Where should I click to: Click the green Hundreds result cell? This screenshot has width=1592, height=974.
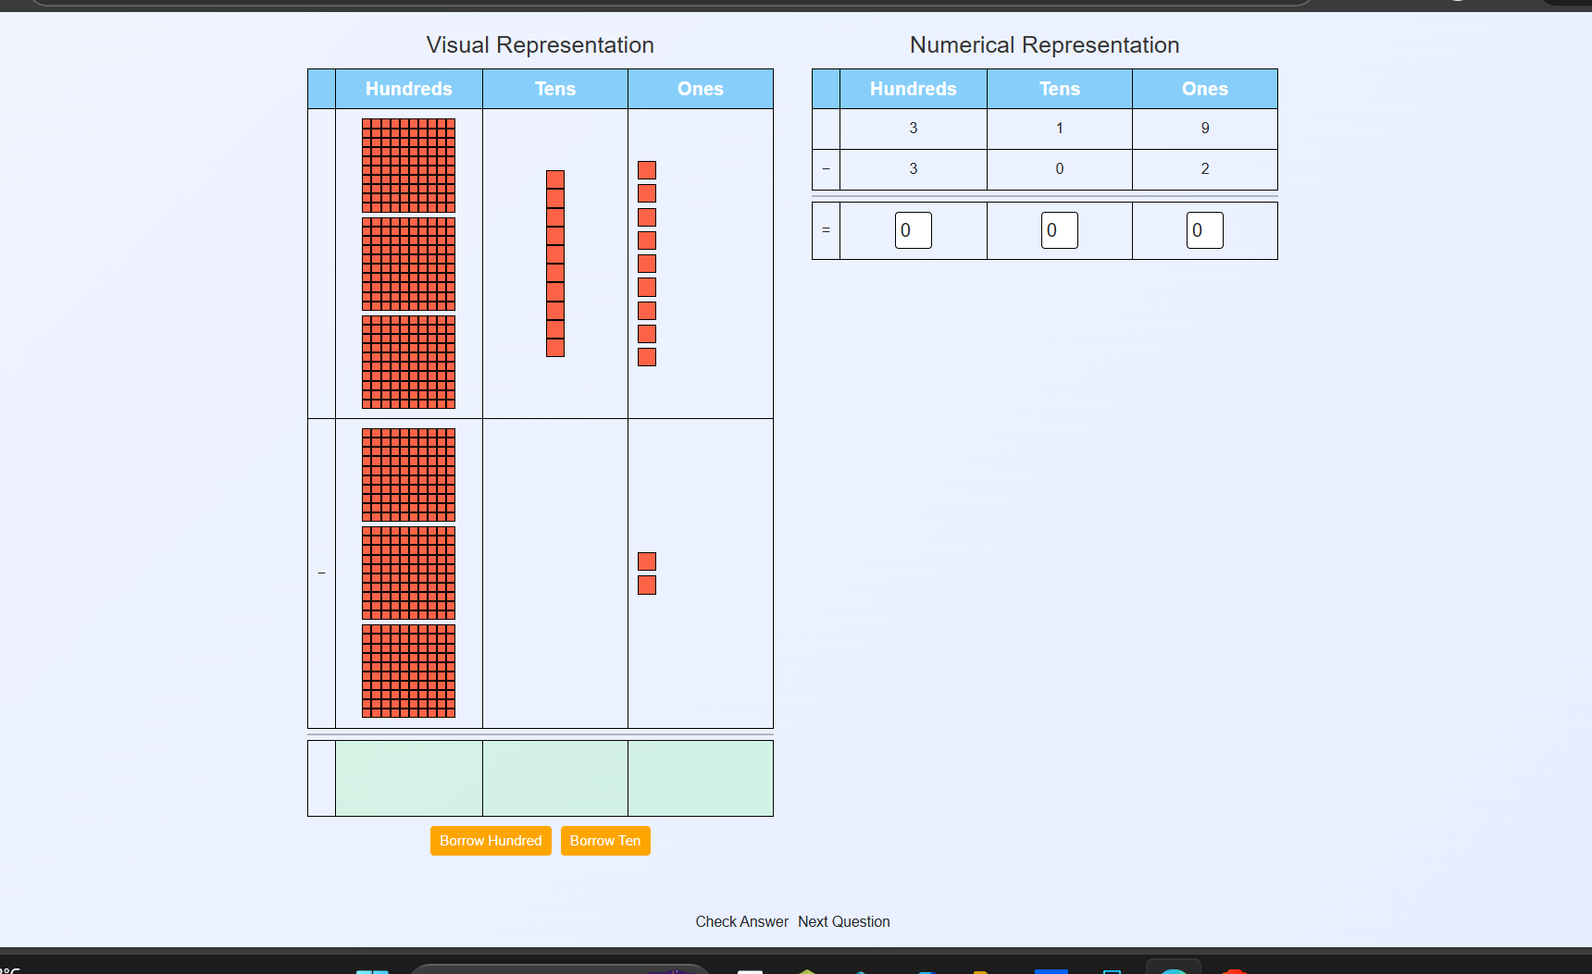[x=408, y=778]
